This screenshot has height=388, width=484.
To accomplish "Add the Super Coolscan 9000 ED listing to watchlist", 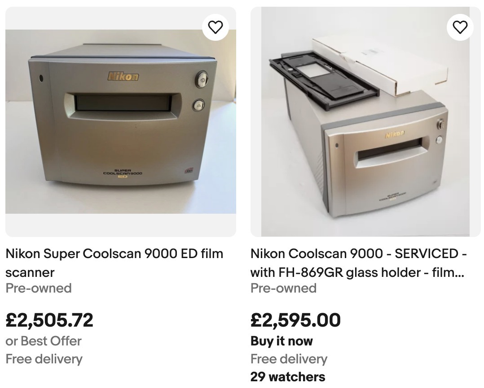I will coord(216,27).
